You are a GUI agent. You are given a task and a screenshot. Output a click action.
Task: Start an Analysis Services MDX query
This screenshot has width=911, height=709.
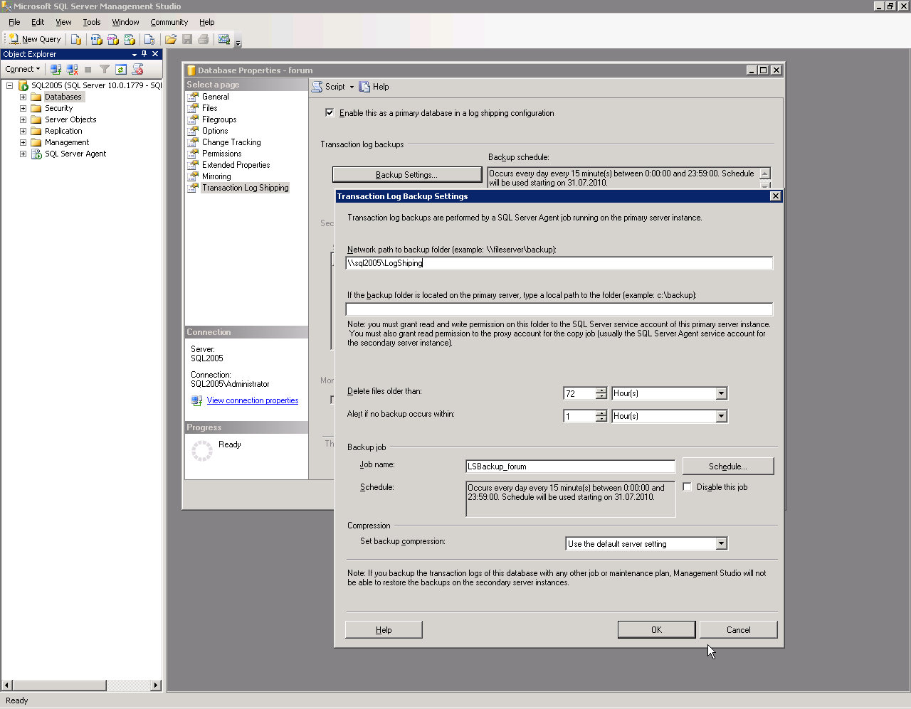pyautogui.click(x=96, y=39)
